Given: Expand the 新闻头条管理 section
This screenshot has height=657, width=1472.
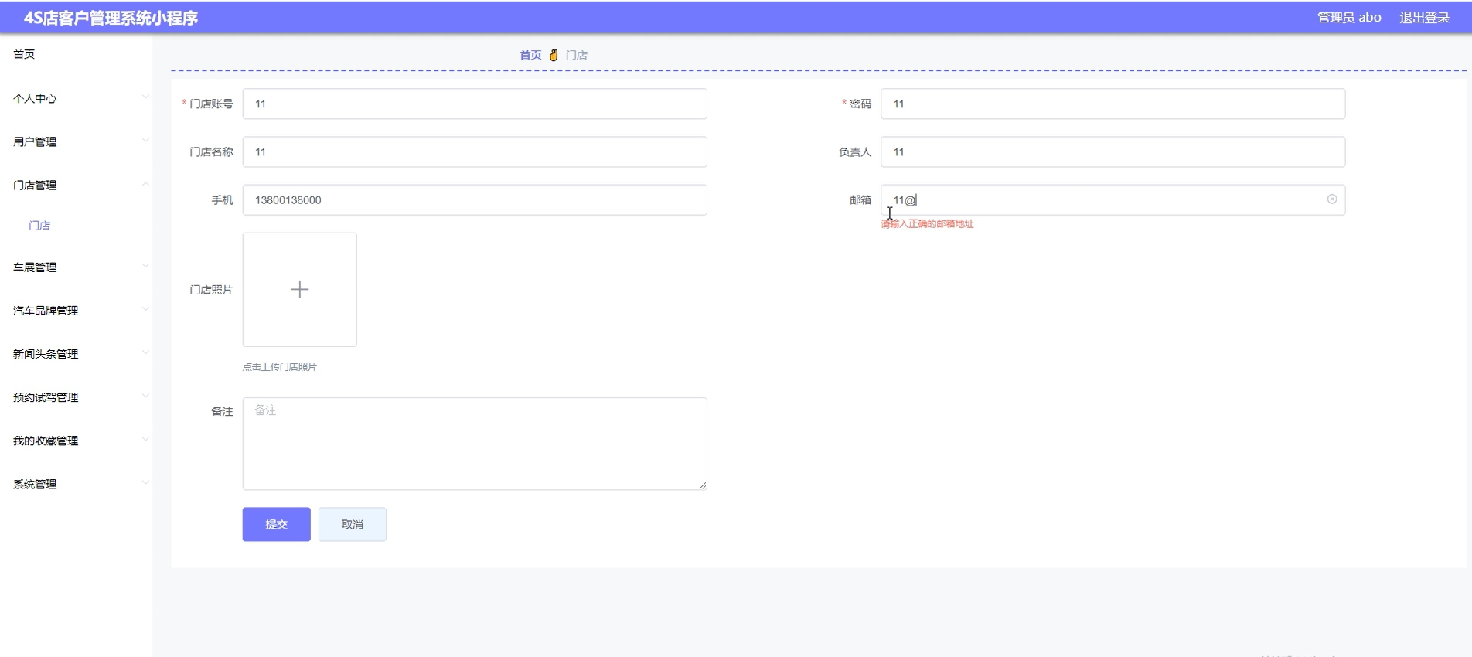Looking at the screenshot, I should click(76, 353).
